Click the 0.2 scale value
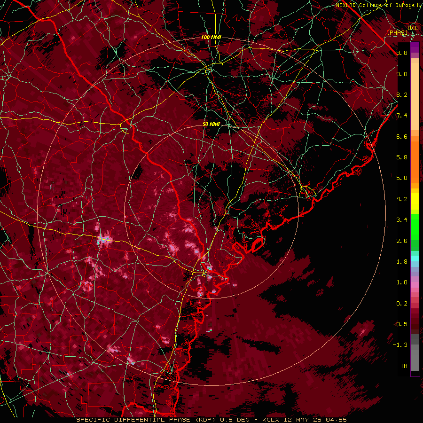Screen dimensions: 423x423 pyautogui.click(x=402, y=304)
